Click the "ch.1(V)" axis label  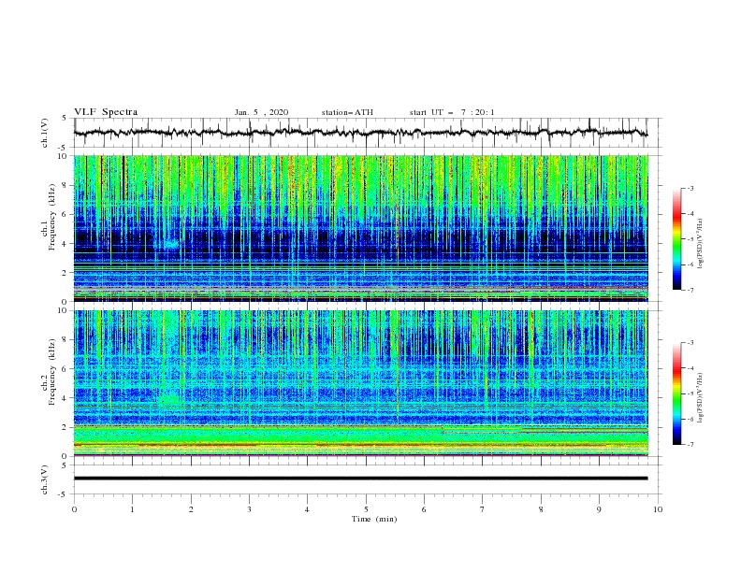coord(45,133)
